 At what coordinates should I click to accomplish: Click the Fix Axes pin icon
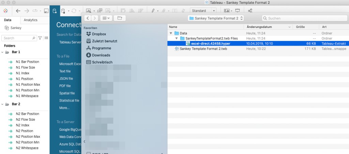(x=183, y=11)
